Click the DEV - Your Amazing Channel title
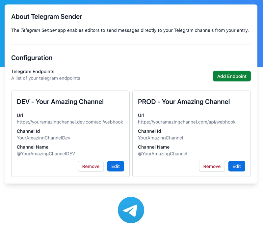This screenshot has width=263, height=228. 60,102
